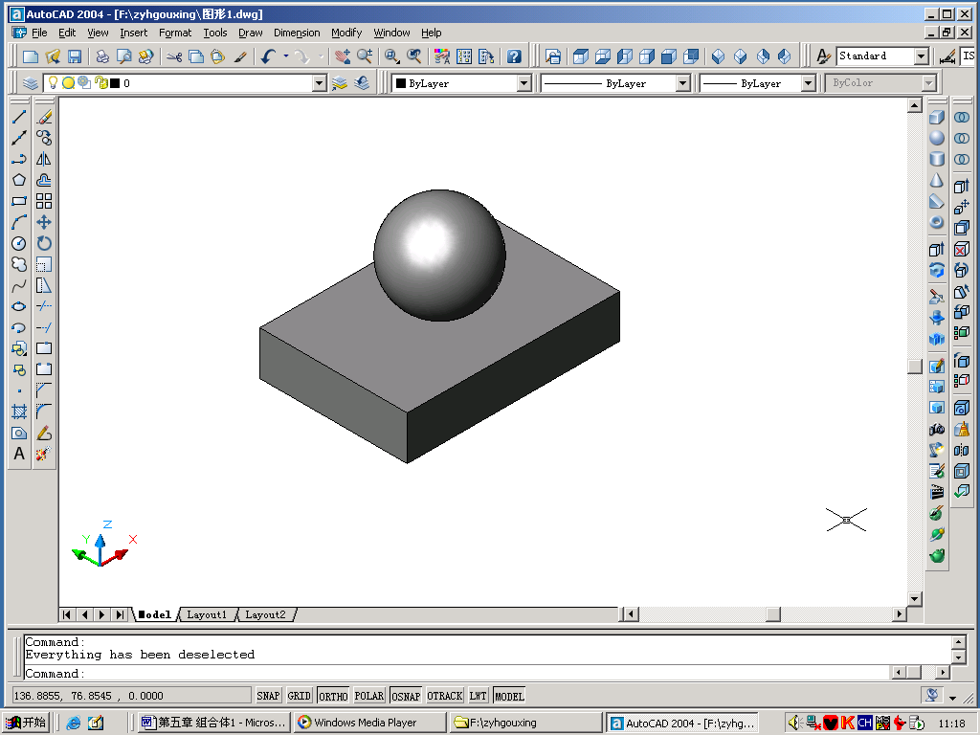980x735 pixels.
Task: Switch to the Layout1 tab
Action: (x=207, y=614)
